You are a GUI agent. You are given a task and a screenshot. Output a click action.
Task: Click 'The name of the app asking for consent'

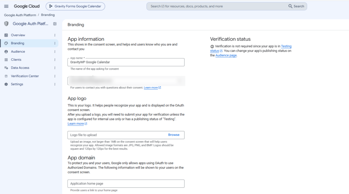point(95,69)
